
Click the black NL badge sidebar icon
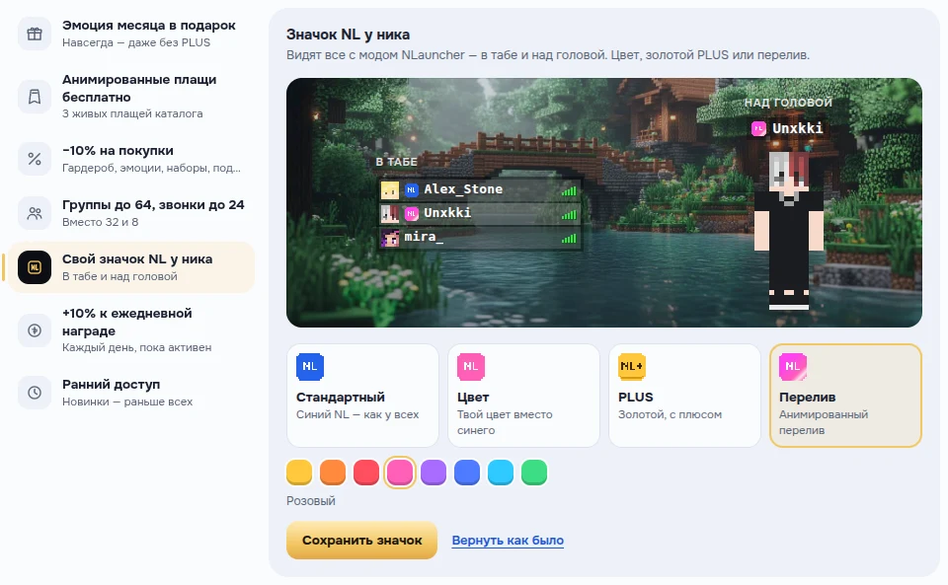pos(35,267)
